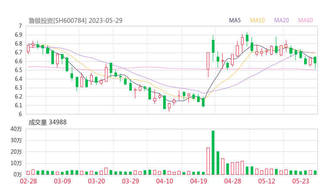Click the 6.5 price axis label

[18, 70]
